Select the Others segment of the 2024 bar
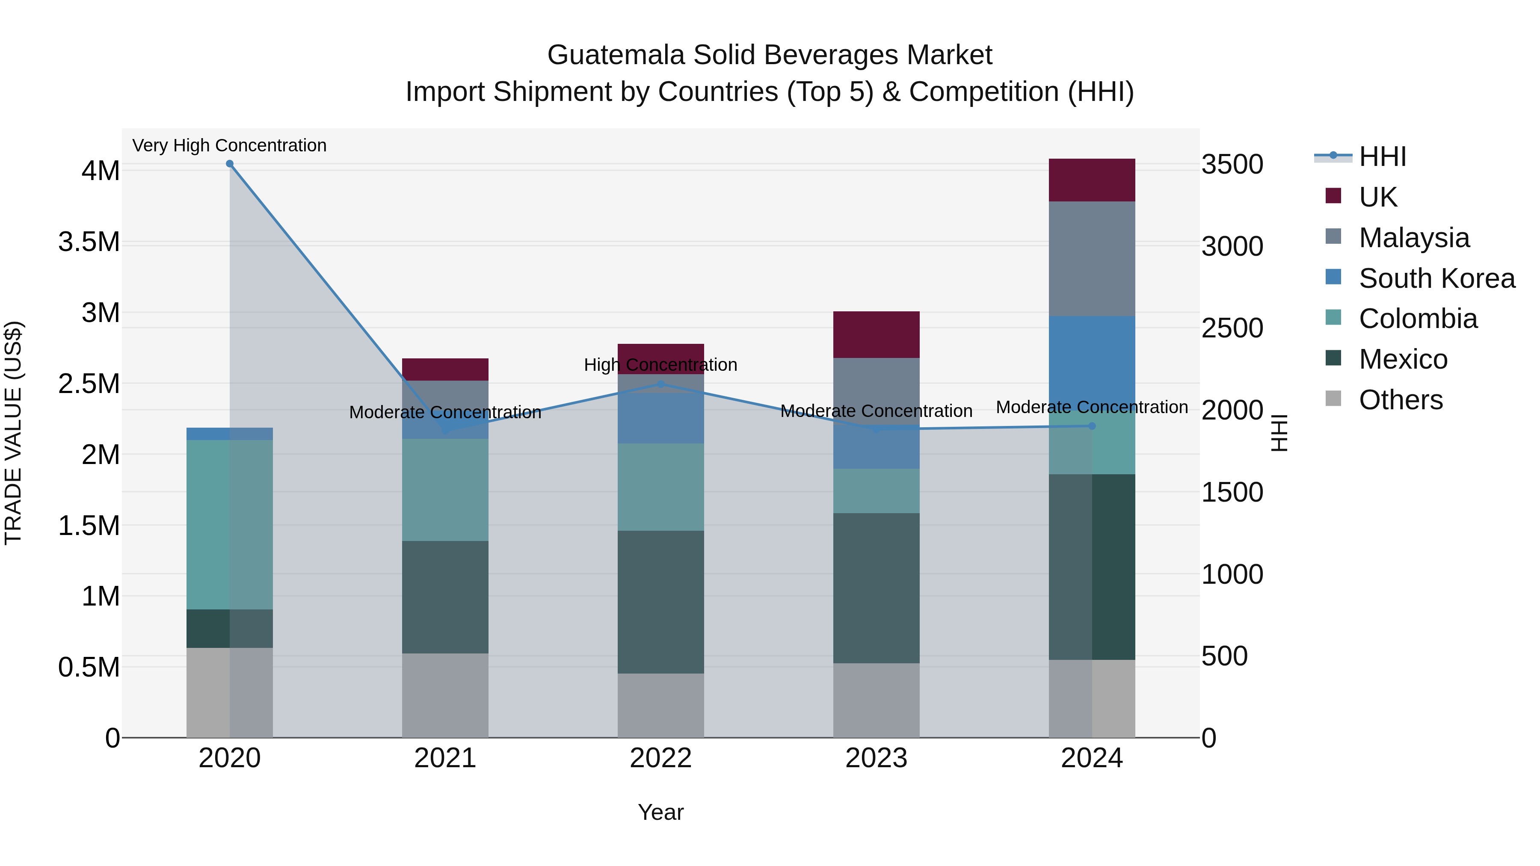The image size is (1540, 866). pyautogui.click(x=1092, y=699)
